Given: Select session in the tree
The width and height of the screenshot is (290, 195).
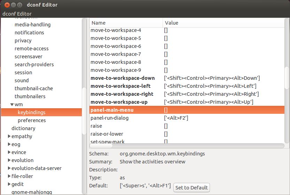Looking at the screenshot, I should [x=23, y=73].
